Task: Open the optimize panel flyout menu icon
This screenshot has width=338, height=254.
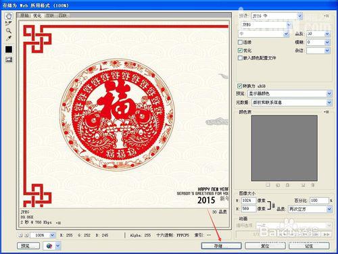Action: pyautogui.click(x=326, y=16)
